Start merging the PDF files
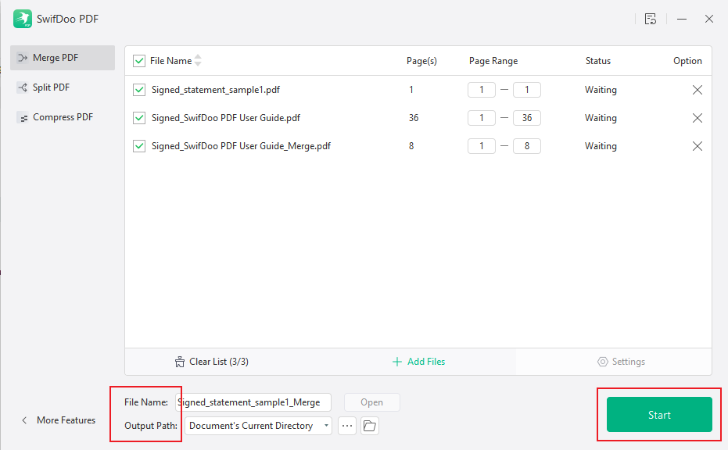Screen dimensions: 728x450 point(658,415)
